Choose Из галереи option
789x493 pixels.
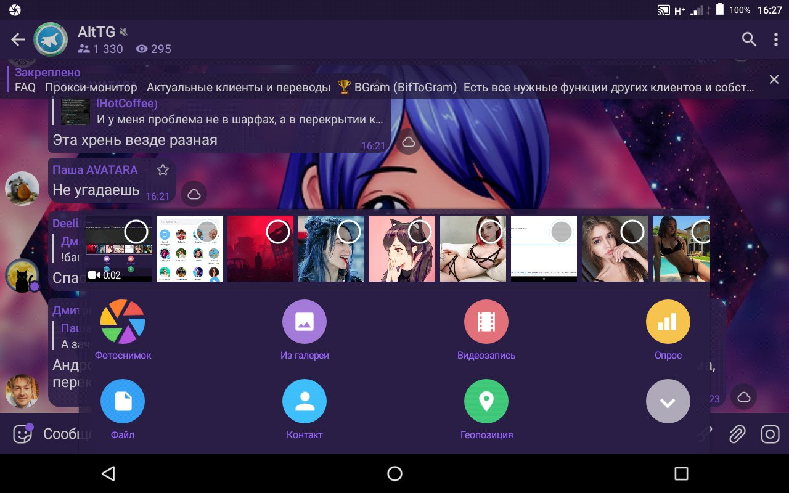[305, 330]
